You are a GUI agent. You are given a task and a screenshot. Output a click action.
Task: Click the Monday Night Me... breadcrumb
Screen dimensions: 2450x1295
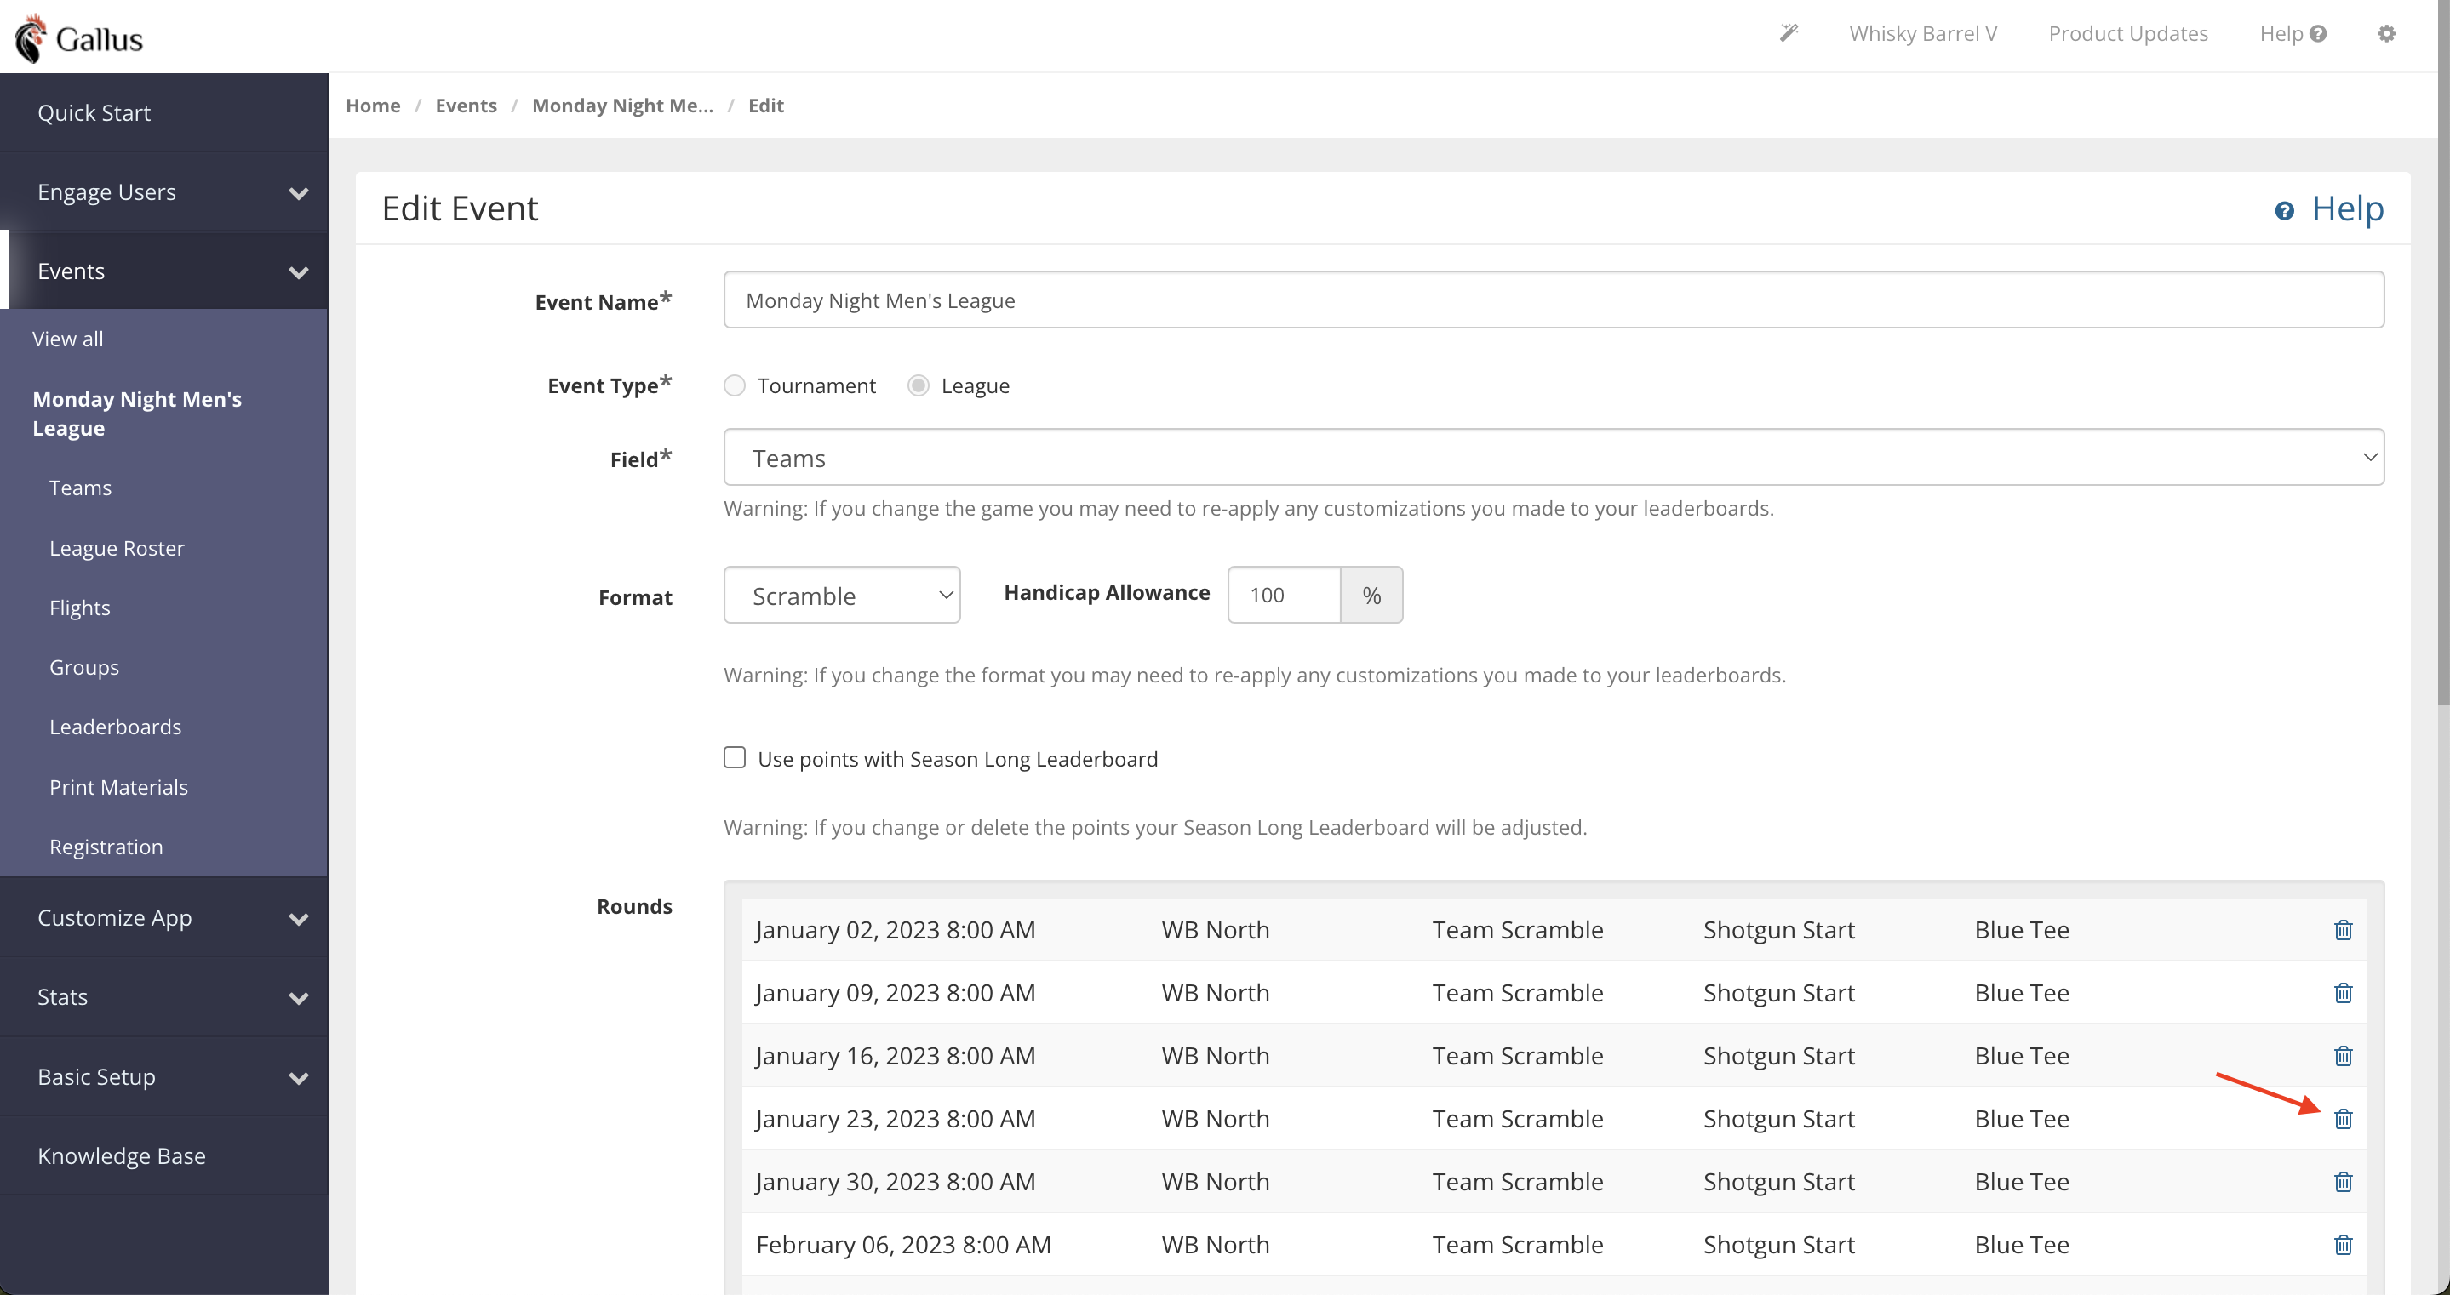(x=622, y=106)
